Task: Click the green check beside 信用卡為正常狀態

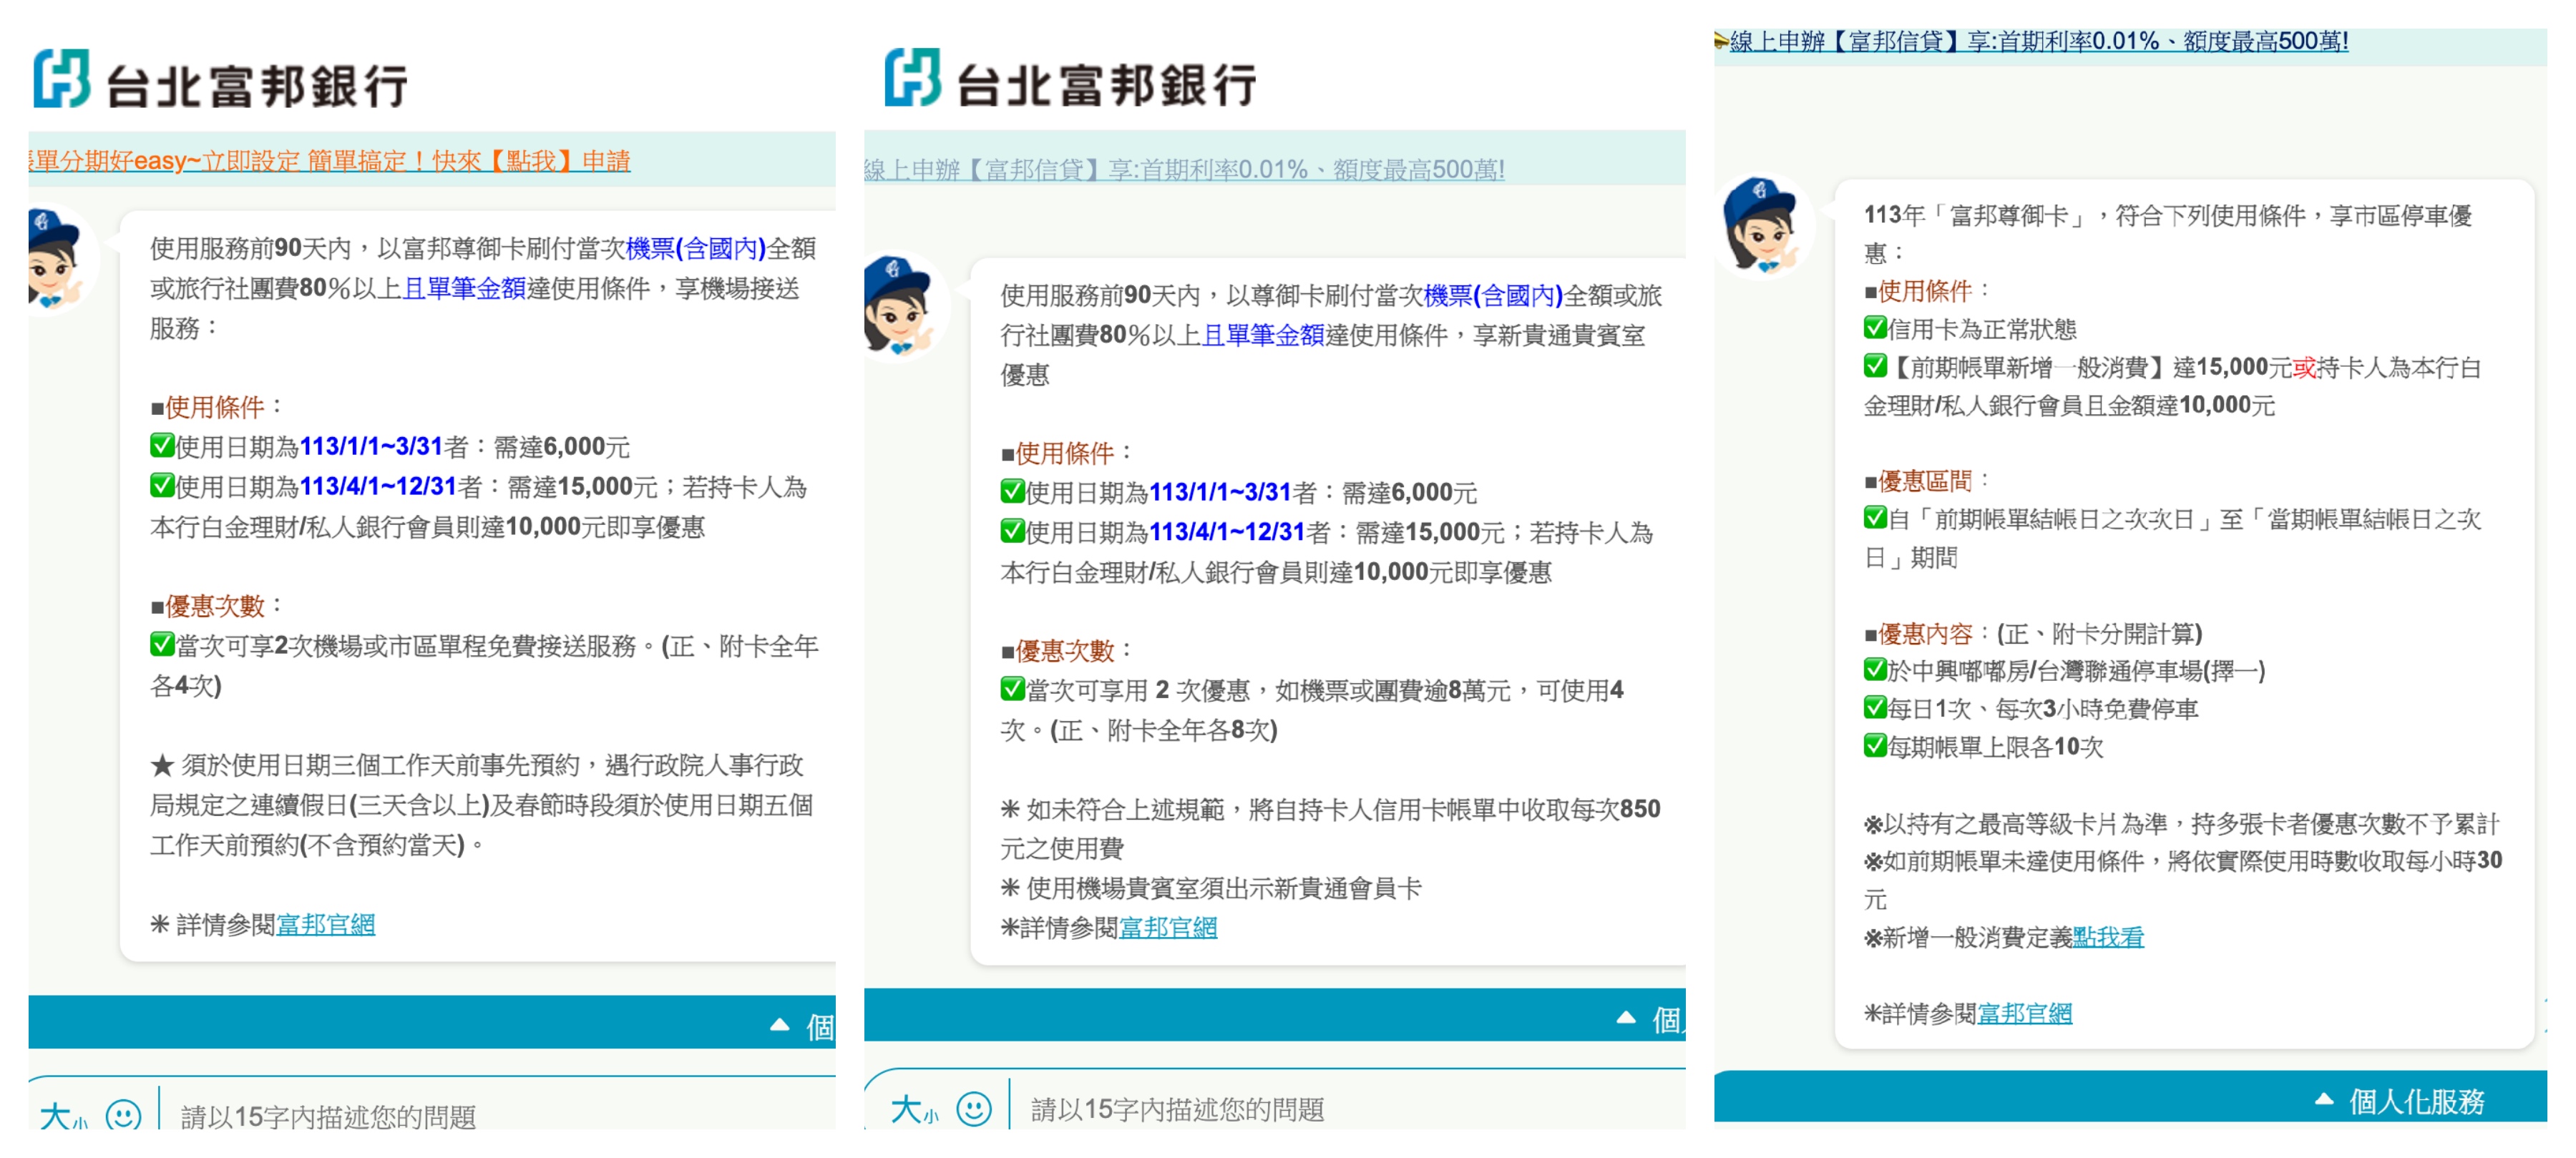Action: click(1875, 327)
